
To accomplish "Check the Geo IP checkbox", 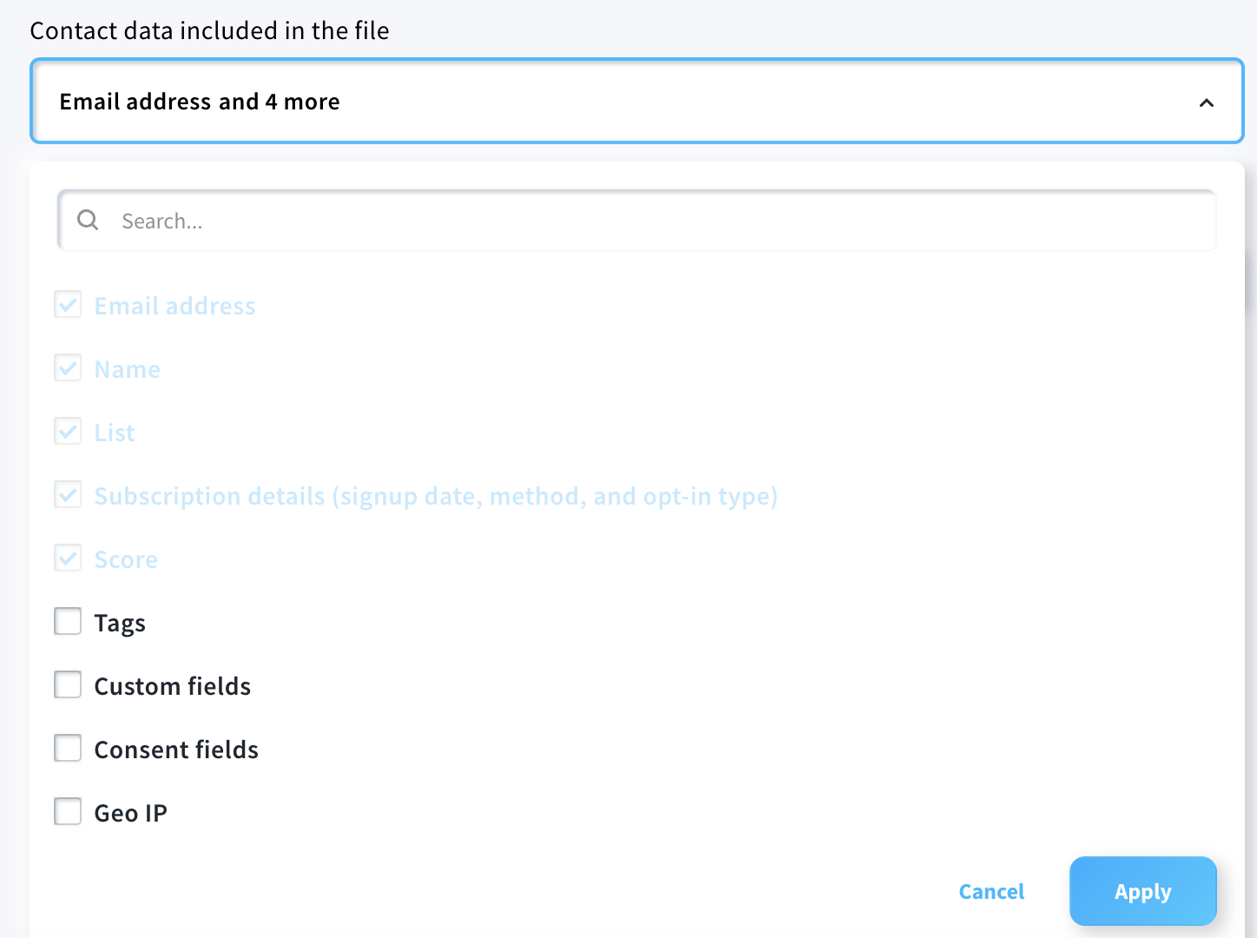I will pos(68,812).
